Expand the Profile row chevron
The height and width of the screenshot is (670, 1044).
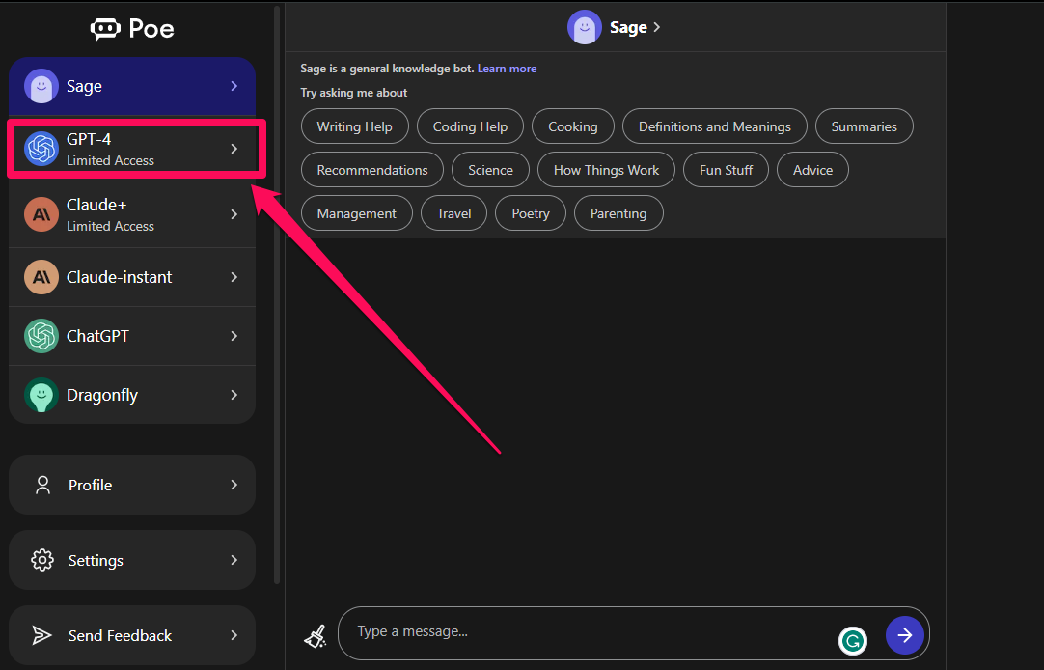[234, 485]
